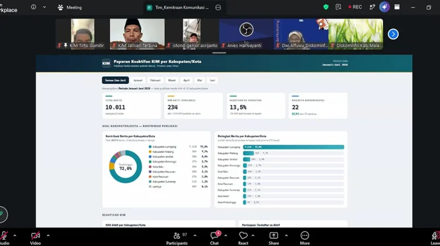Select the Januari filter tab

[x=138, y=80]
